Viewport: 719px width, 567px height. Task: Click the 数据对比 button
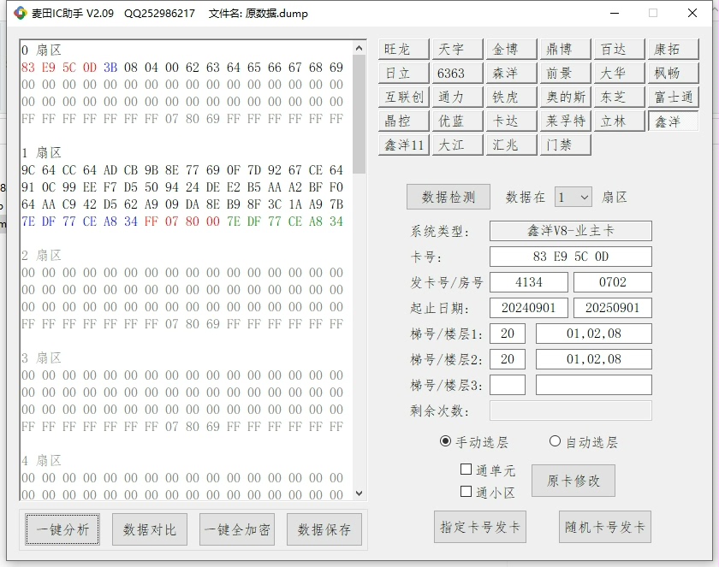[150, 529]
